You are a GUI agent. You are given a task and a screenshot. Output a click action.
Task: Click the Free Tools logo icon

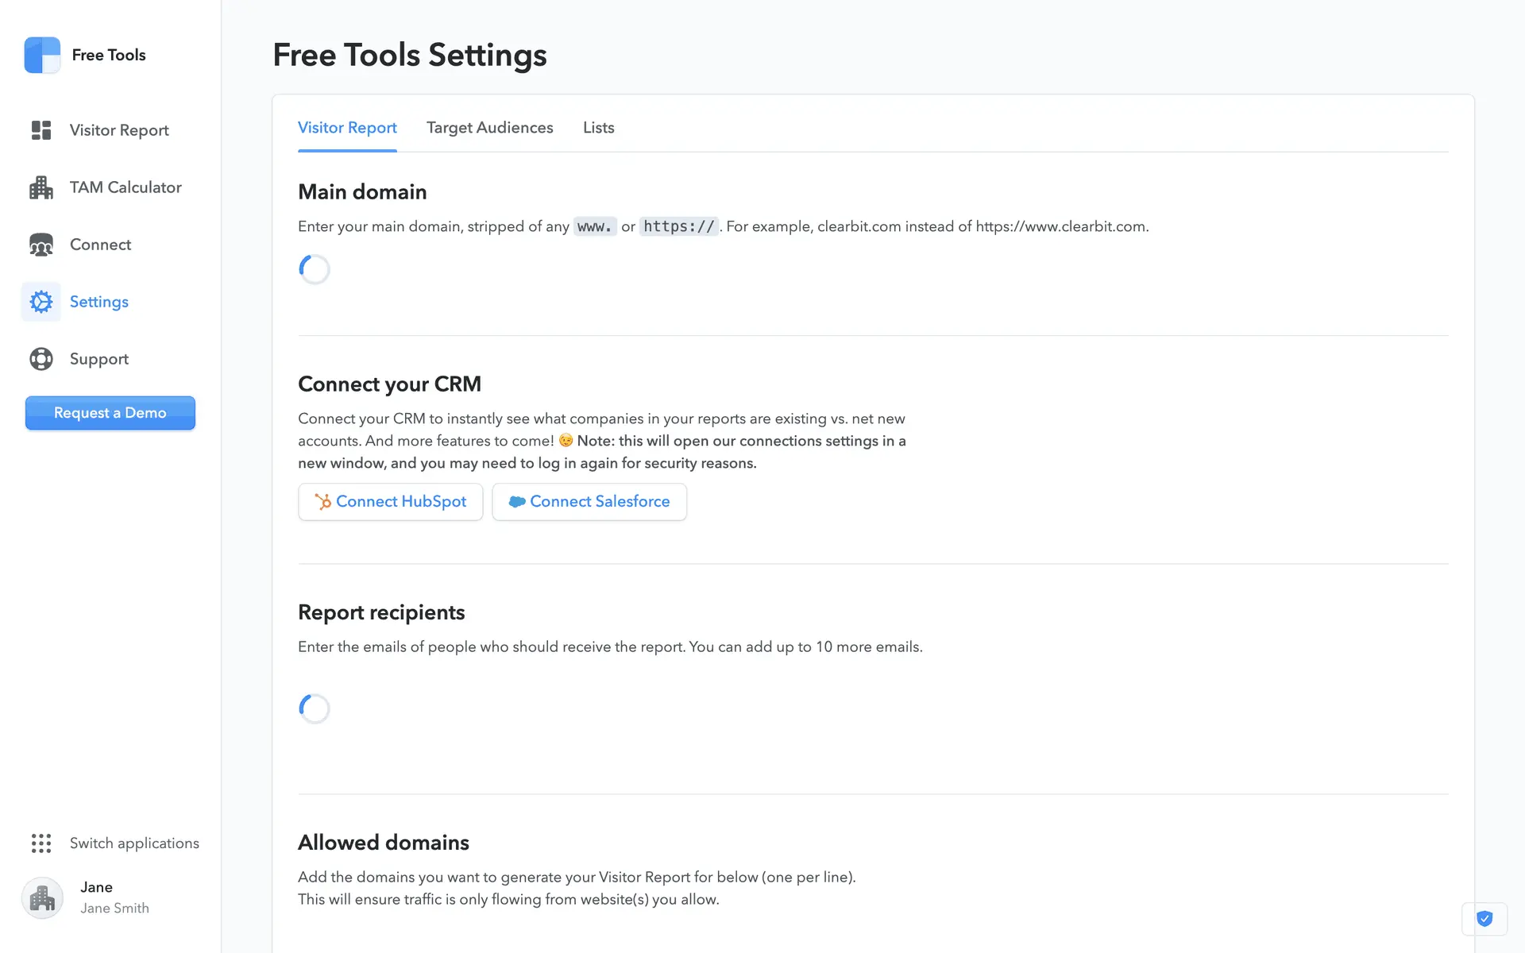click(42, 55)
